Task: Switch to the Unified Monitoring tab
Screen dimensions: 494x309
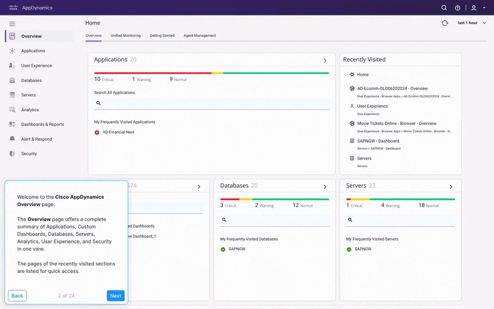Action: coord(125,36)
